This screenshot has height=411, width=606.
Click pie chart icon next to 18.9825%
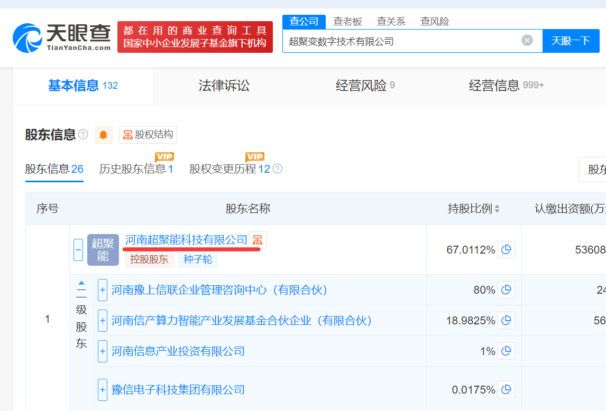(506, 321)
